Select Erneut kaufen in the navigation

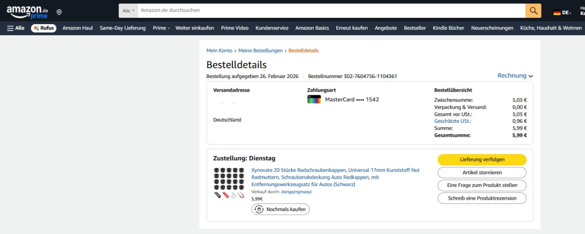coord(351,28)
